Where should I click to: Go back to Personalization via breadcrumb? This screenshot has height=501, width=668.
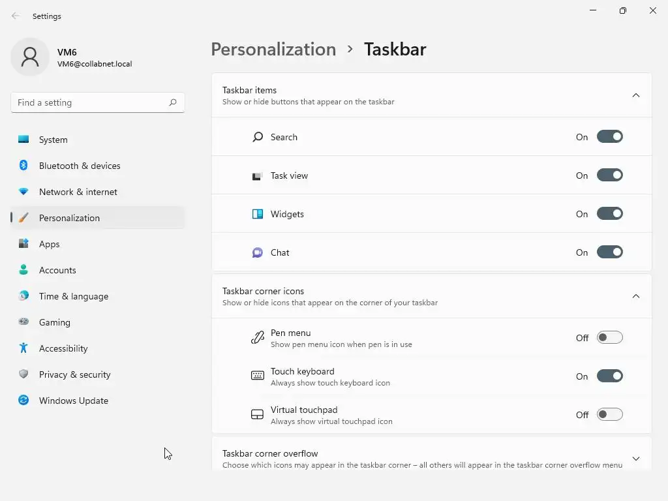273,50
